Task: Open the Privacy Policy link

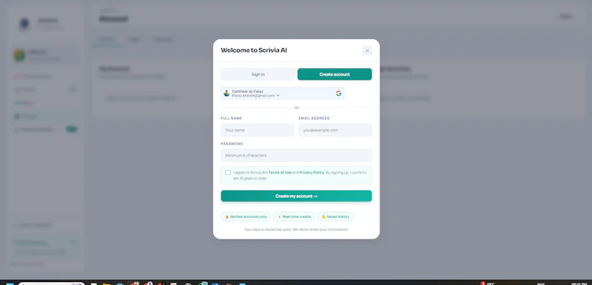Action: tap(312, 173)
